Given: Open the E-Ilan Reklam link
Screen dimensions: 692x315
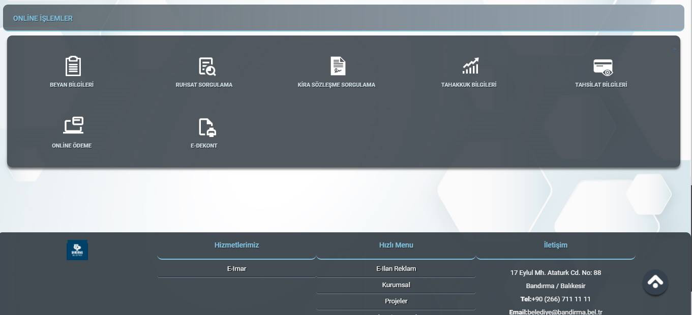Looking at the screenshot, I should click(x=396, y=269).
